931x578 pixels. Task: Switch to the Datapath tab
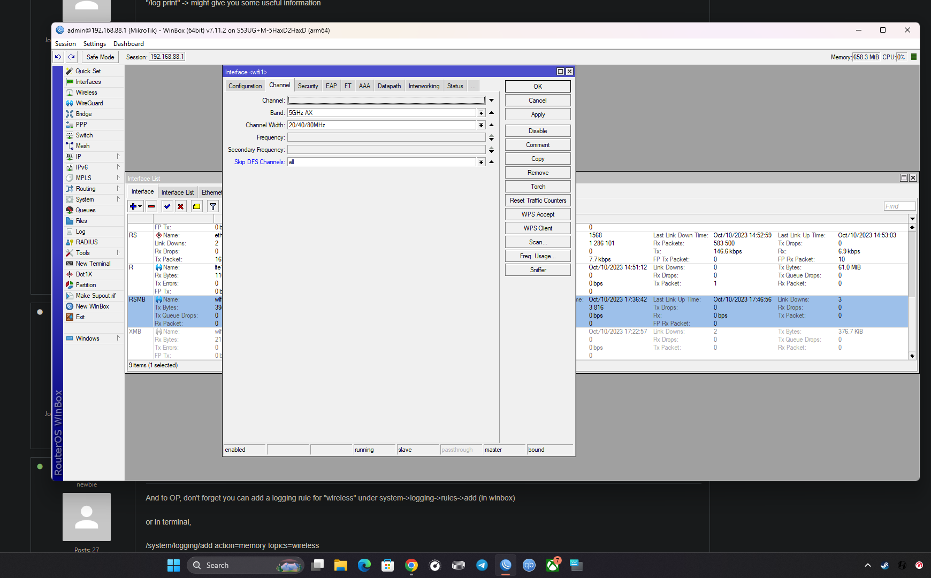(389, 86)
